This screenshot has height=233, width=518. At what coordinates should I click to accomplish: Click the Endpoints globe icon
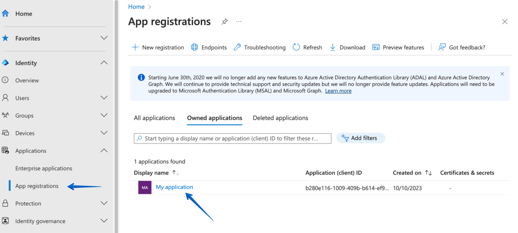pyautogui.click(x=194, y=47)
